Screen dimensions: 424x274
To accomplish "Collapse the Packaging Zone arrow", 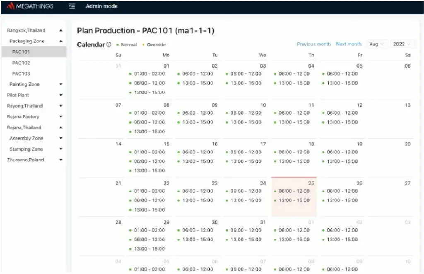I will point(61,41).
